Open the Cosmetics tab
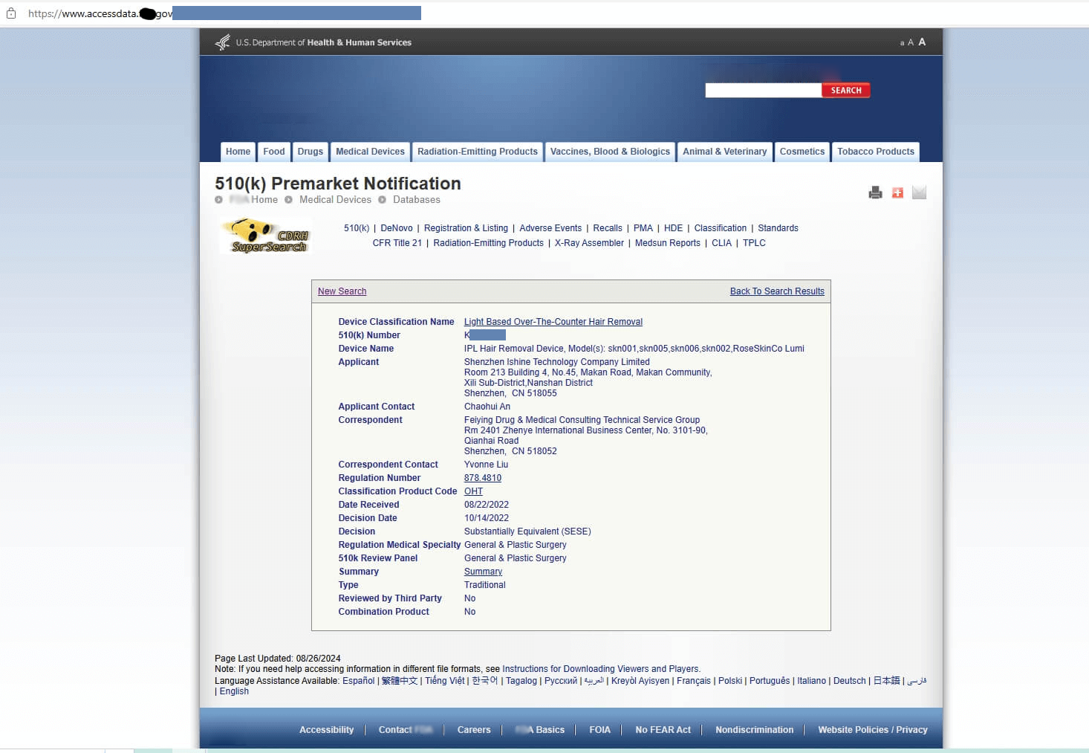Screen dimensions: 1089x753 point(802,152)
